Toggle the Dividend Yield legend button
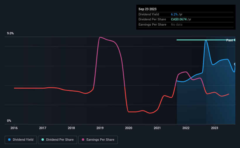The height and width of the screenshot is (148, 240). pos(21,140)
